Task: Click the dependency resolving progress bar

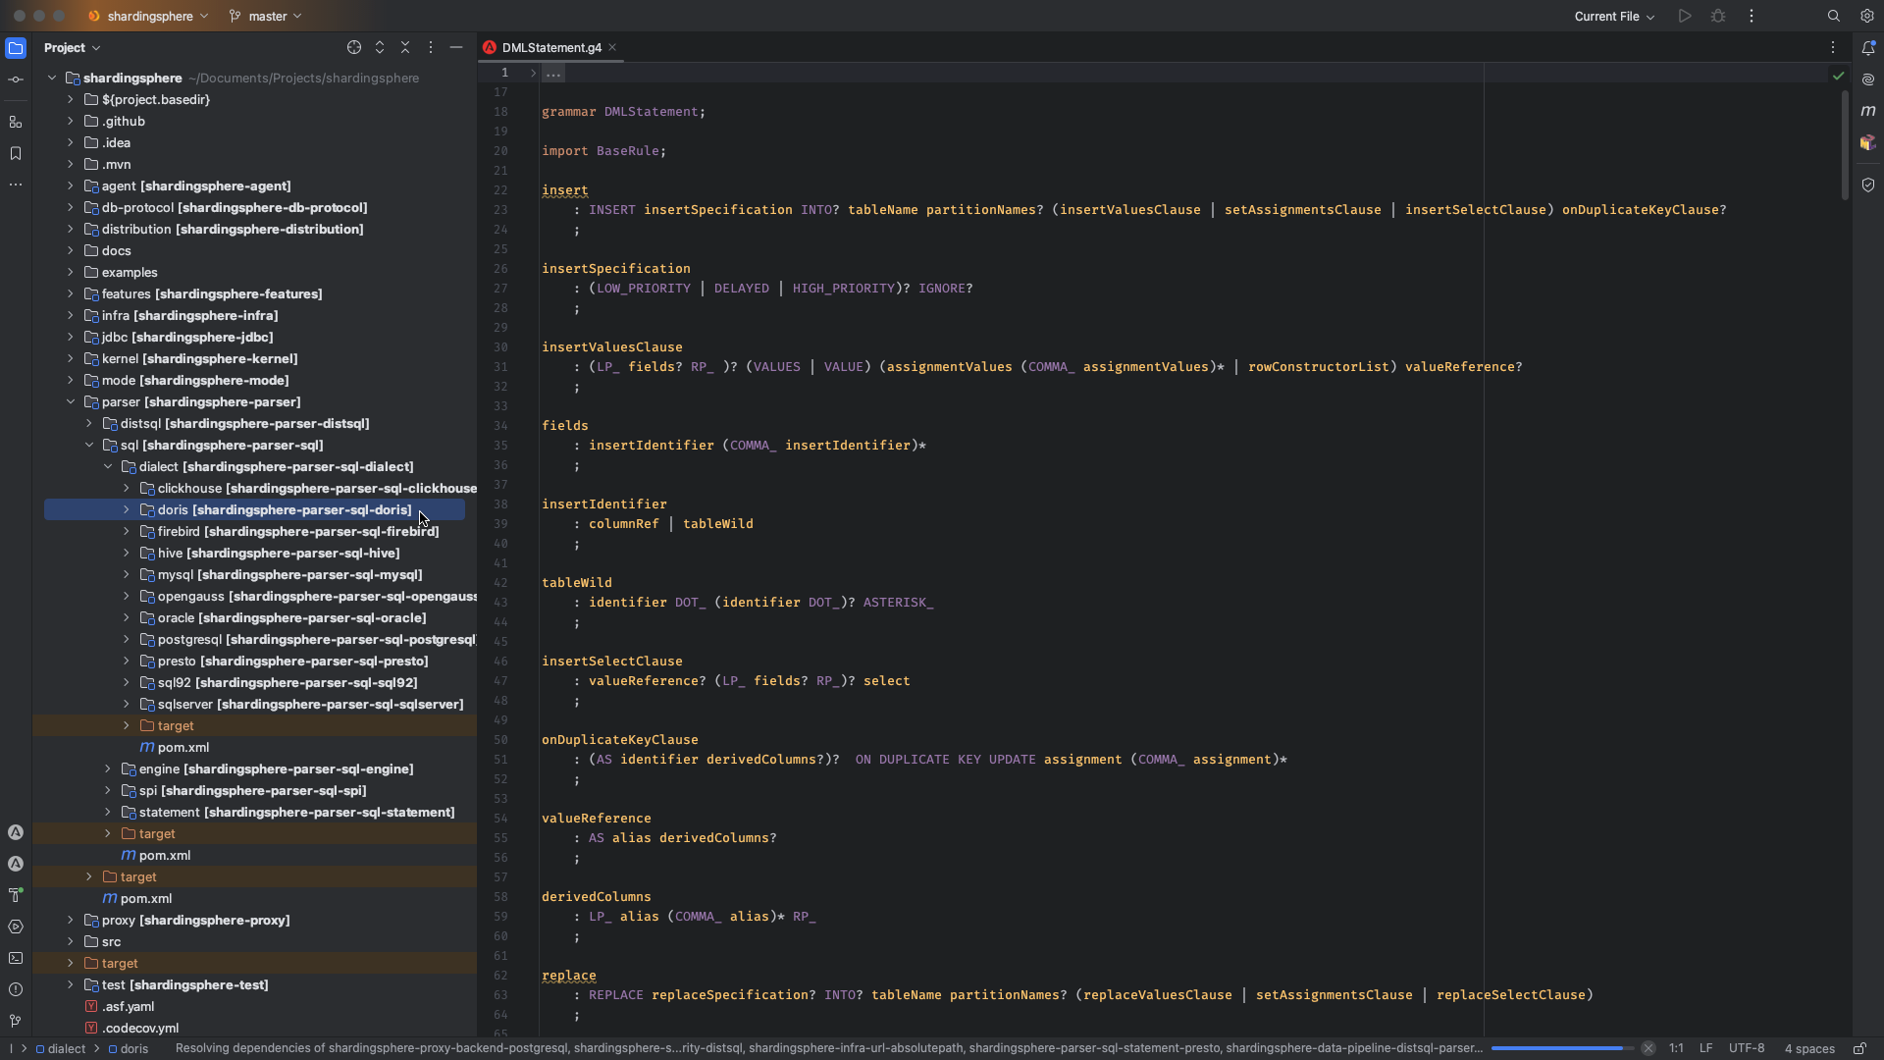Action: click(x=1562, y=1048)
